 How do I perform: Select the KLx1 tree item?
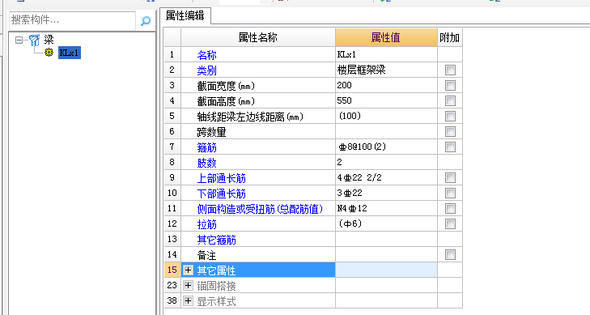coord(70,53)
